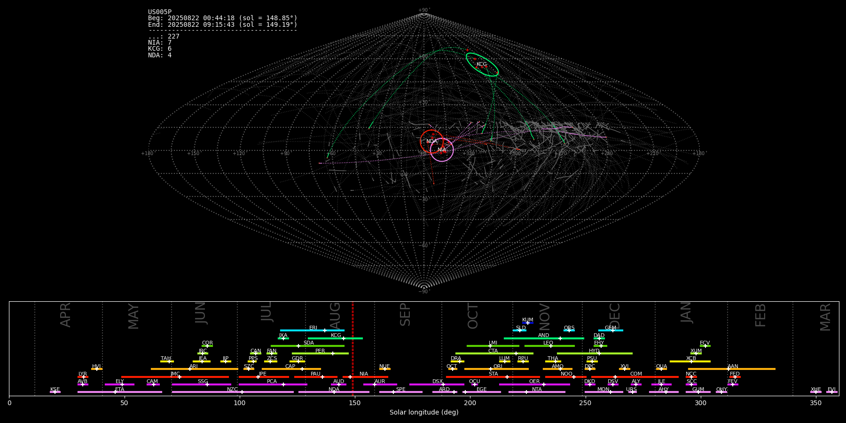Click the AAN orange shower bar
This screenshot has height=423, width=846.
tap(732, 369)
